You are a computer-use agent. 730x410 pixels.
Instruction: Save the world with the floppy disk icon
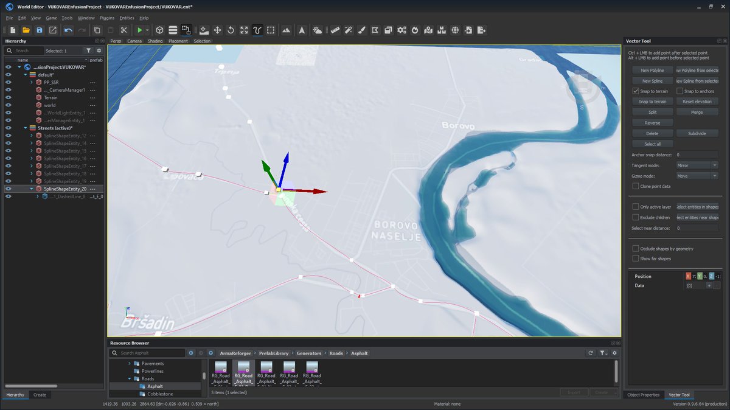click(x=40, y=30)
